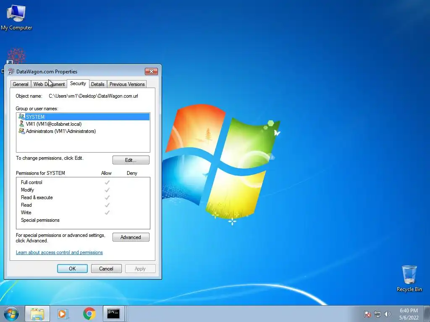Switch to the General tab
The height and width of the screenshot is (322, 430).
pos(21,84)
